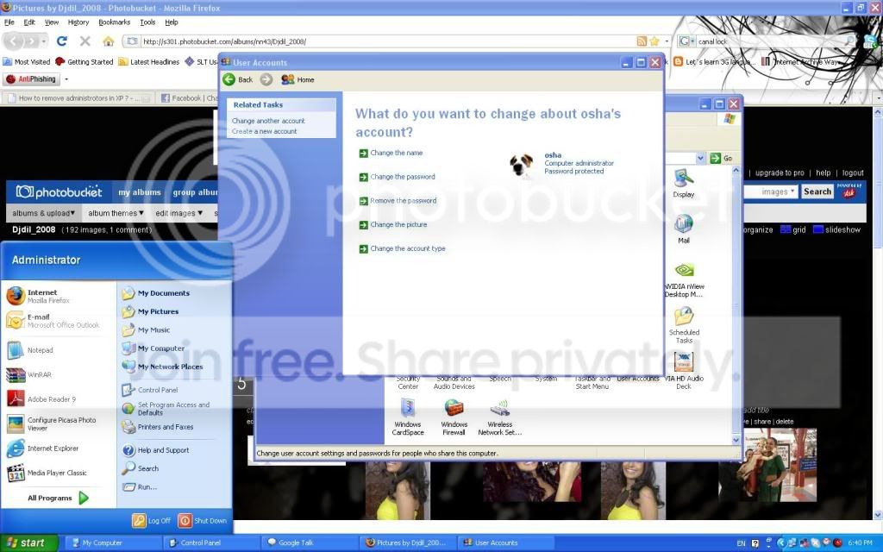Click Back arrow in User Accounts window
Viewport: 883px width, 552px height.
pos(229,79)
